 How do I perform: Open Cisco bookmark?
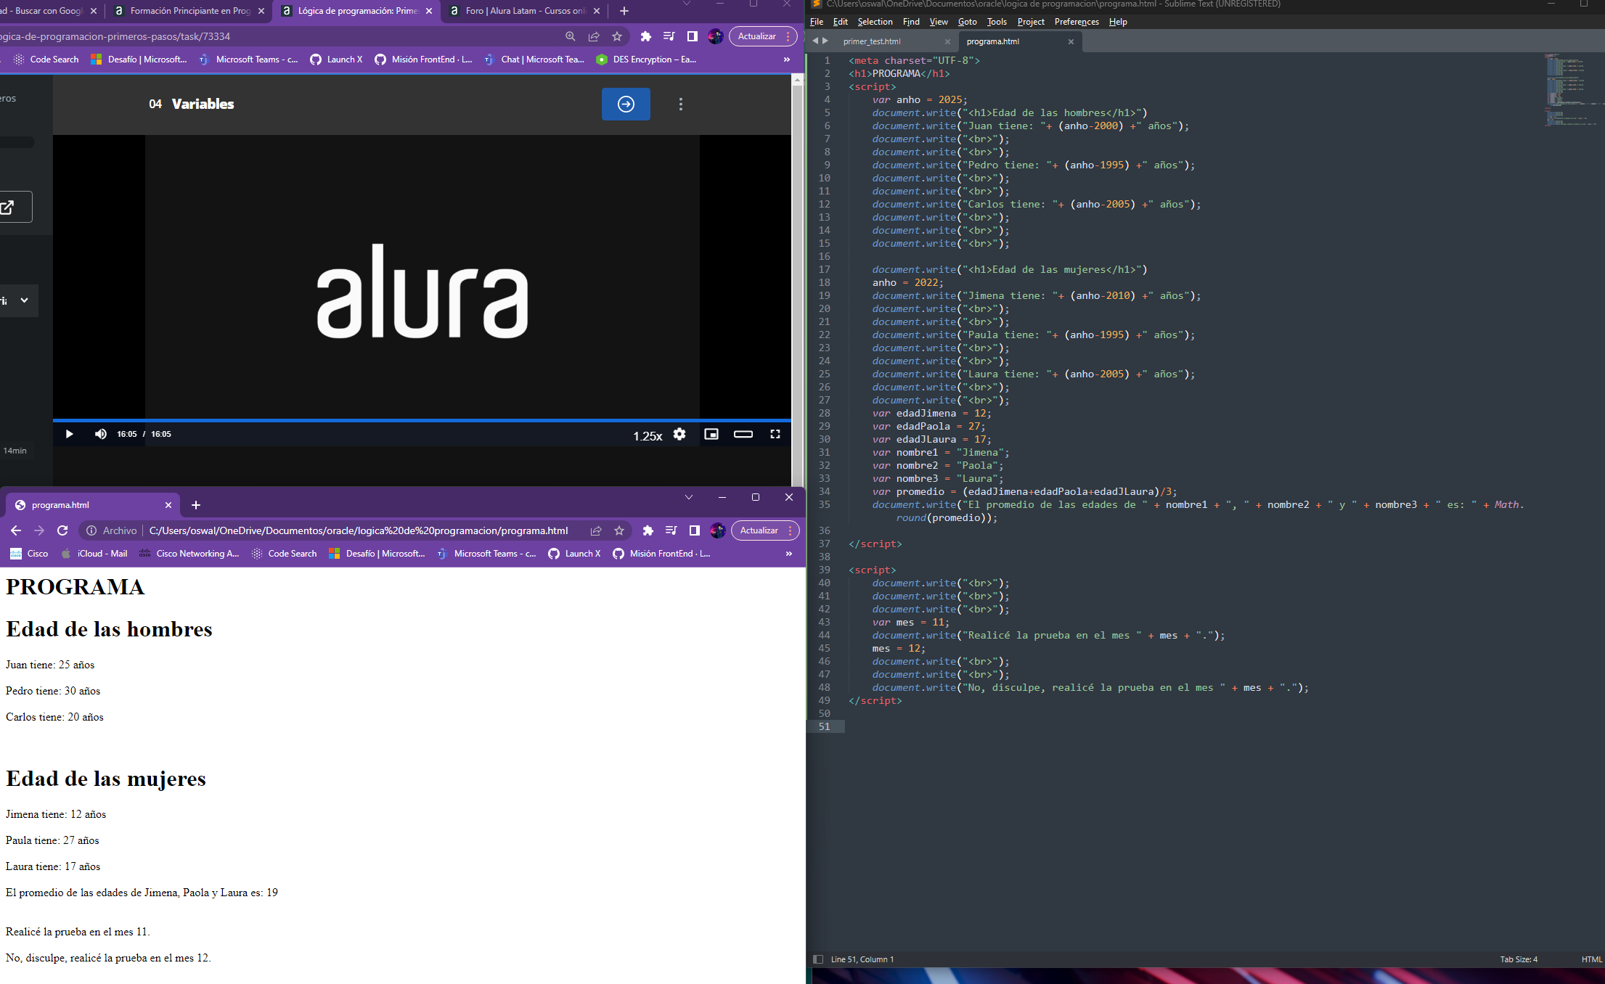[x=29, y=554]
